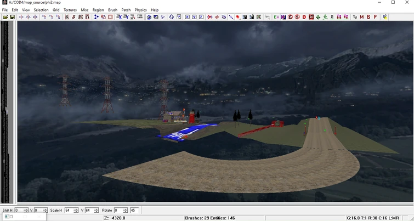Click the red tower model in viewport
The image size is (414, 221).
pyautogui.click(x=192, y=118)
